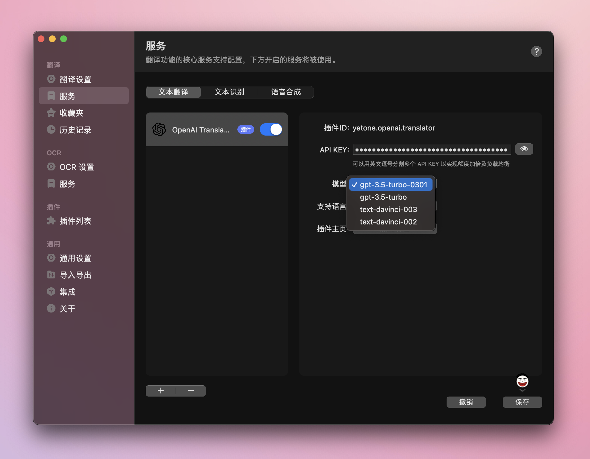Open the 集成 integration settings
Viewport: 590px width, 459px height.
(x=67, y=292)
